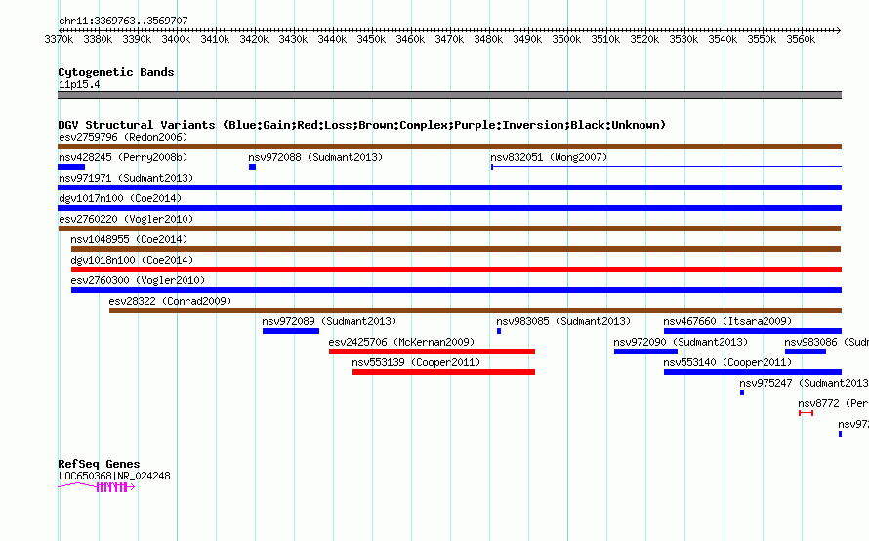The width and height of the screenshot is (869, 541).
Task: Click the esv28322 (Conrad2009) label
Action: click(170, 301)
